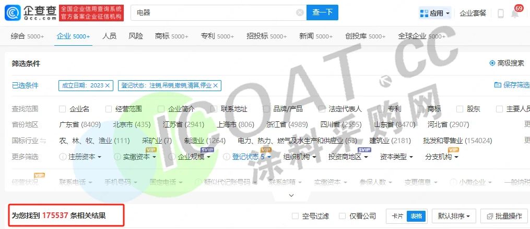Image resolution: width=530 pixels, height=229 pixels.
Task: Open the 应用 dropdown menu
Action: 434,13
